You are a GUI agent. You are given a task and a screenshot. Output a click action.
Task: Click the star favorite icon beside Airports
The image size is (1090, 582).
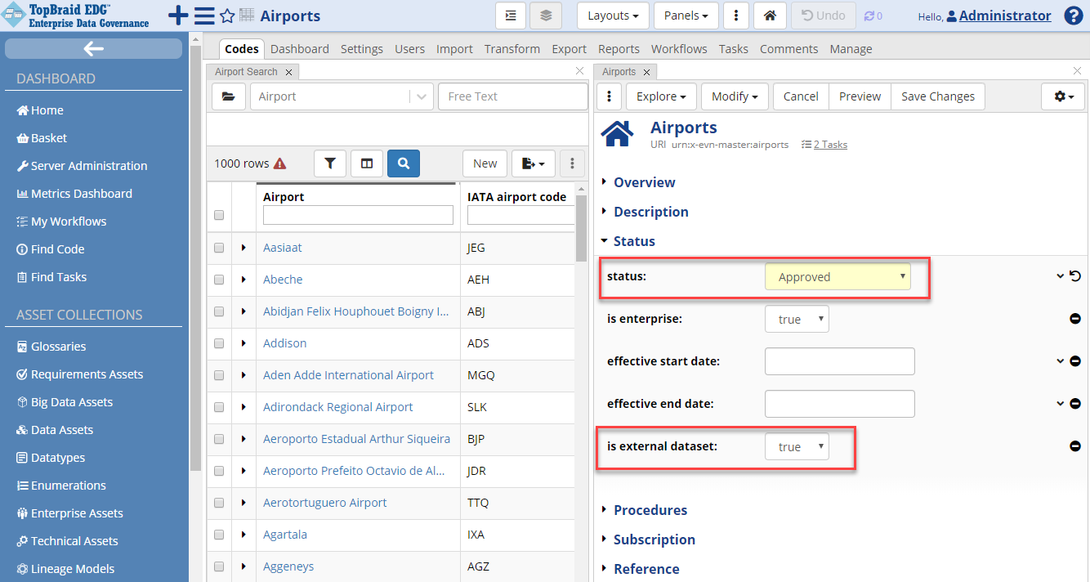227,16
